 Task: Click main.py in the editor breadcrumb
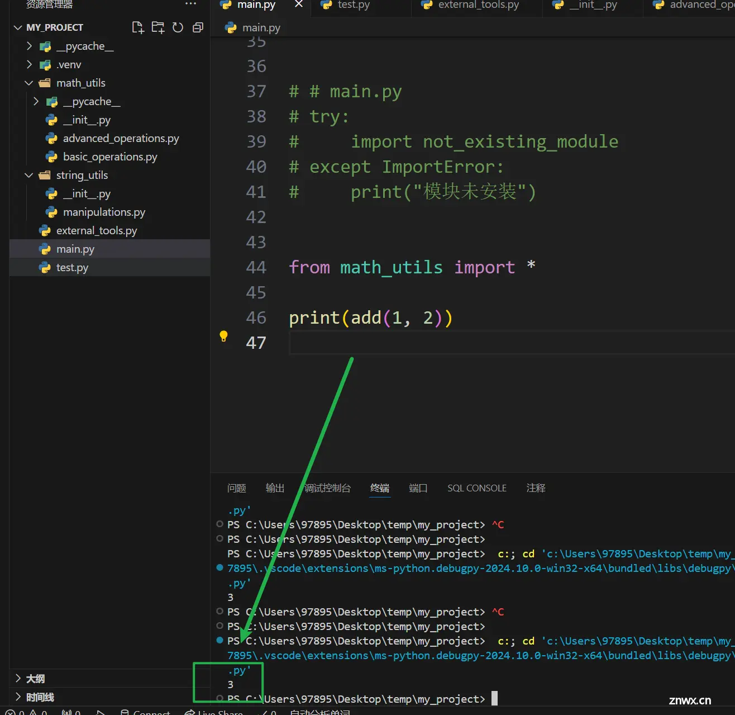(x=261, y=27)
